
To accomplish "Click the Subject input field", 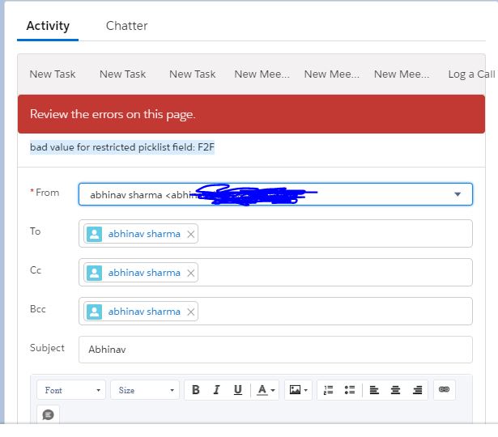I will pyautogui.click(x=275, y=350).
